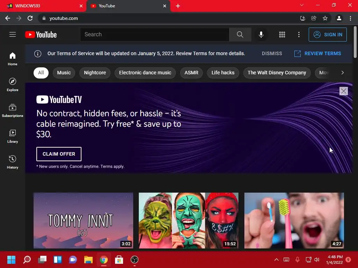Go to Home in the sidebar
The height and width of the screenshot is (268, 358).
click(13, 59)
